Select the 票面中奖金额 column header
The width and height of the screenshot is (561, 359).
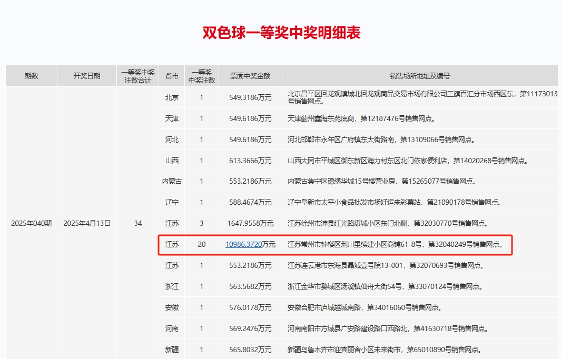[250, 76]
